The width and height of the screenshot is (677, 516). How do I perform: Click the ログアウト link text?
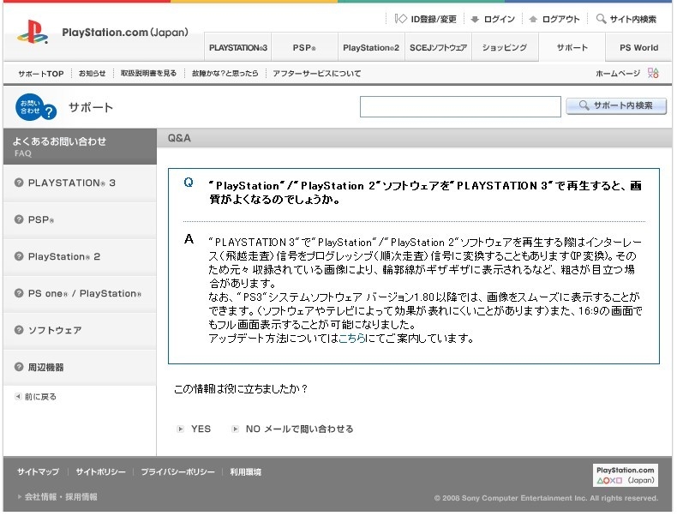[x=560, y=19]
